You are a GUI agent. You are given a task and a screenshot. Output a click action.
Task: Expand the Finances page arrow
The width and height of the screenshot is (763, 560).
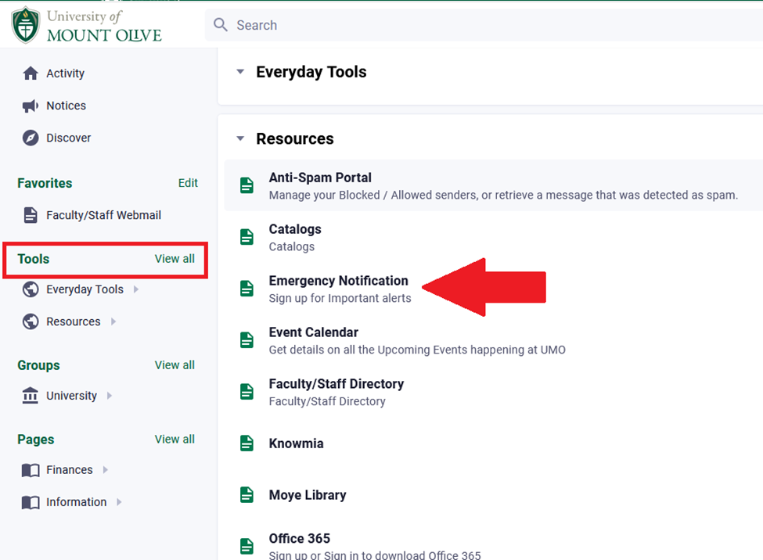[105, 470]
